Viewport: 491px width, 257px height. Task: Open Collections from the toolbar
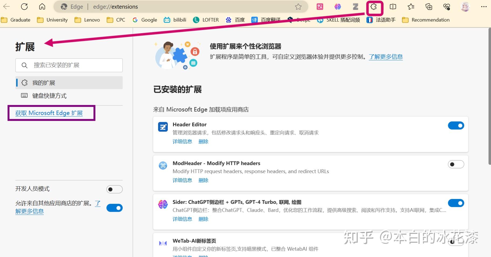429,7
